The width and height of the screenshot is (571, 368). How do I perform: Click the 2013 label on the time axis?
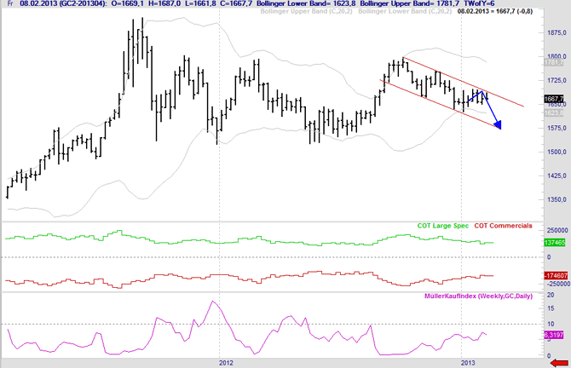461,362
